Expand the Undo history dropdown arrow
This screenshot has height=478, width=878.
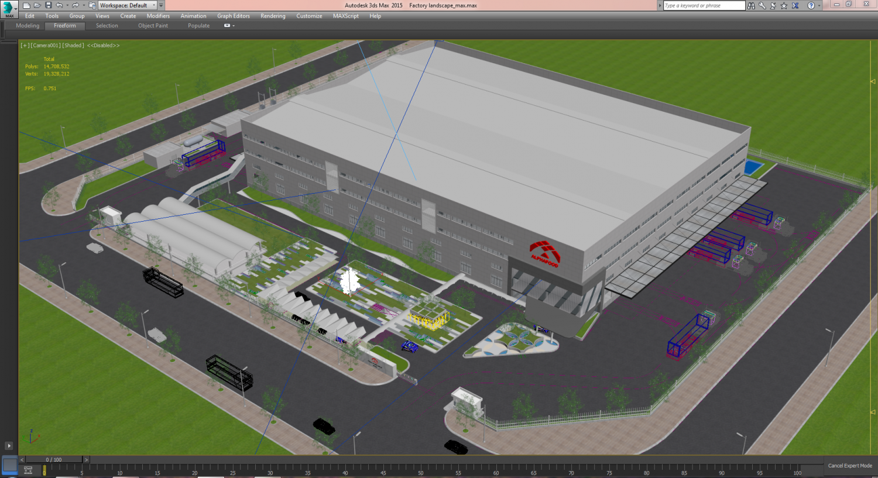click(67, 5)
